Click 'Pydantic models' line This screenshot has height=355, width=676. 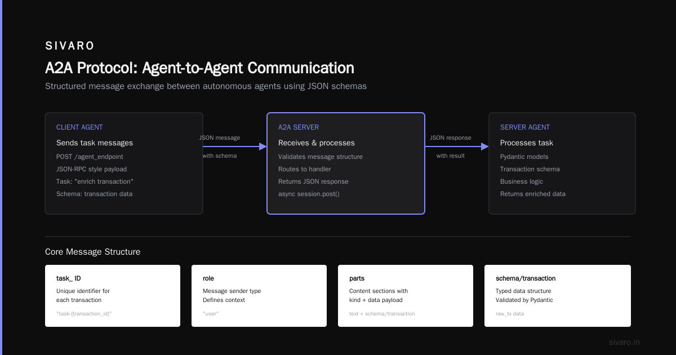click(x=524, y=157)
